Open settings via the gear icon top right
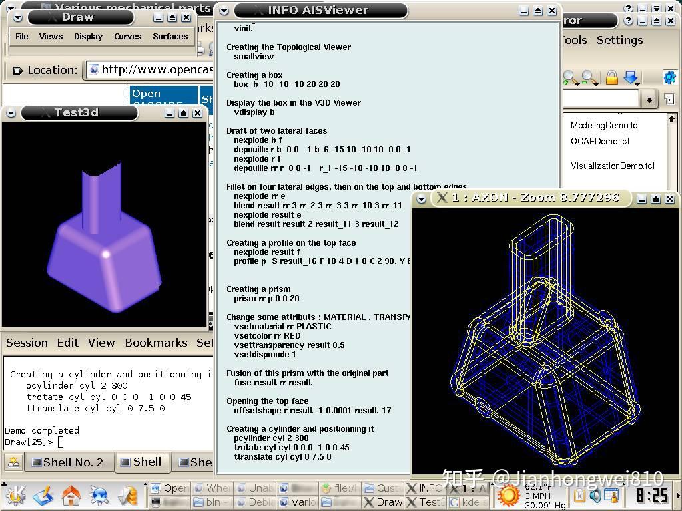This screenshot has height=511, width=682. (670, 75)
